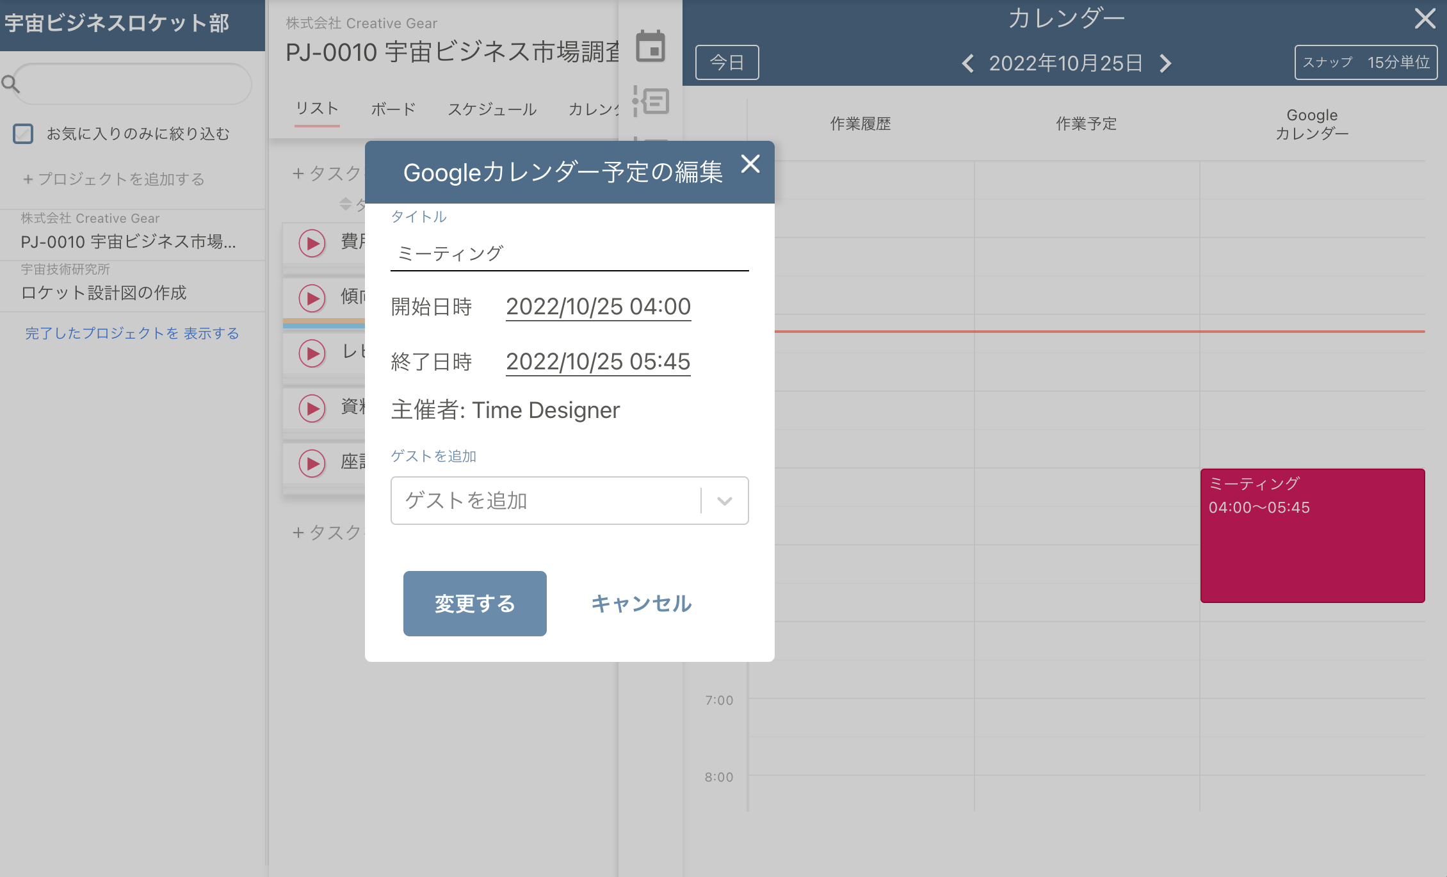Click the sort arrows icon in the task header

point(346,204)
